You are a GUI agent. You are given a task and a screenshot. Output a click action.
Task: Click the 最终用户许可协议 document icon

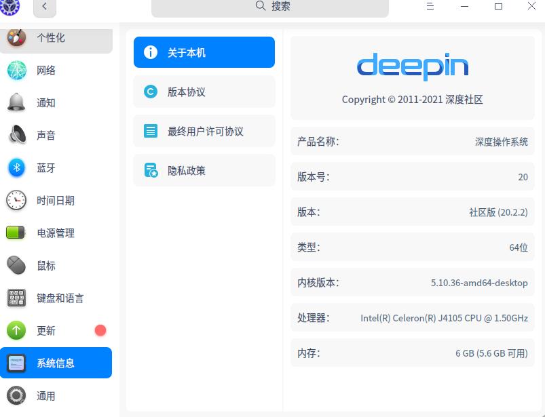[x=151, y=131]
